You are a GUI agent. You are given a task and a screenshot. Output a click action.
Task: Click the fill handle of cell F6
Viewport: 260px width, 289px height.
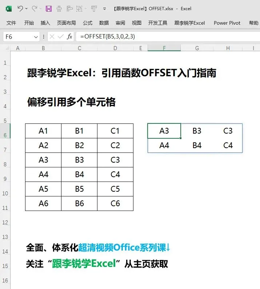tap(180, 138)
